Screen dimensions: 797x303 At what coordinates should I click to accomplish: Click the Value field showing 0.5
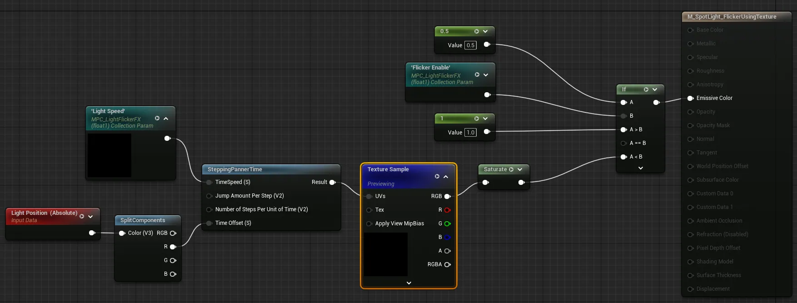[x=471, y=45]
